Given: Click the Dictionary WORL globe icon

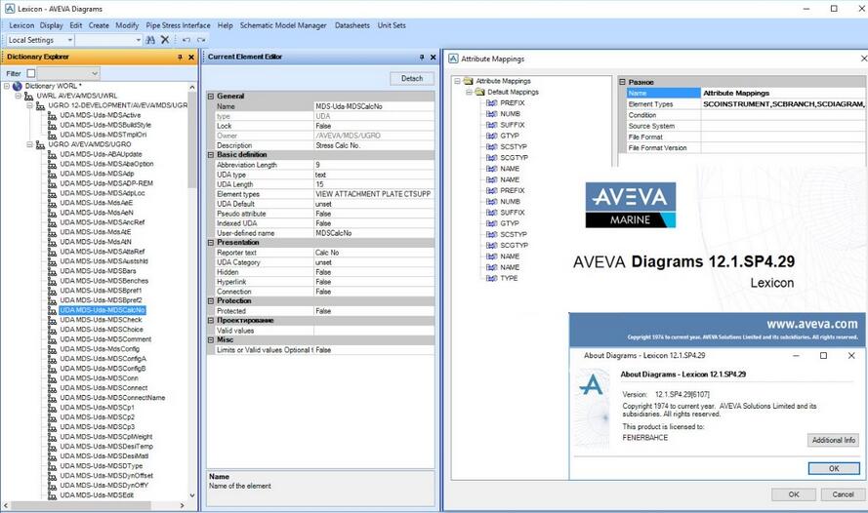Looking at the screenshot, I should tap(18, 86).
